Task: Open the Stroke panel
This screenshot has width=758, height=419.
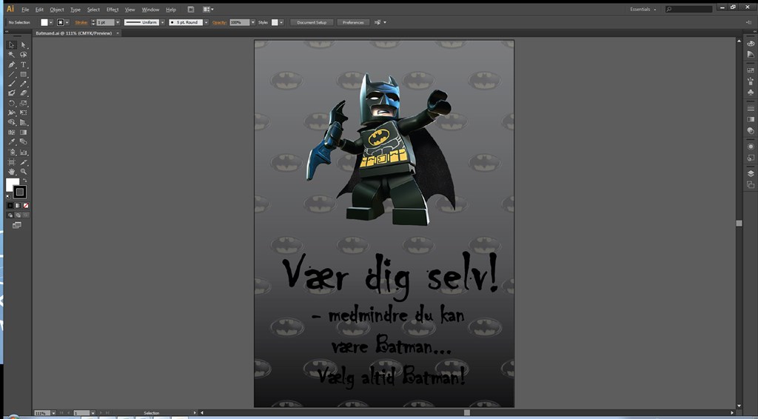Action: (751, 108)
